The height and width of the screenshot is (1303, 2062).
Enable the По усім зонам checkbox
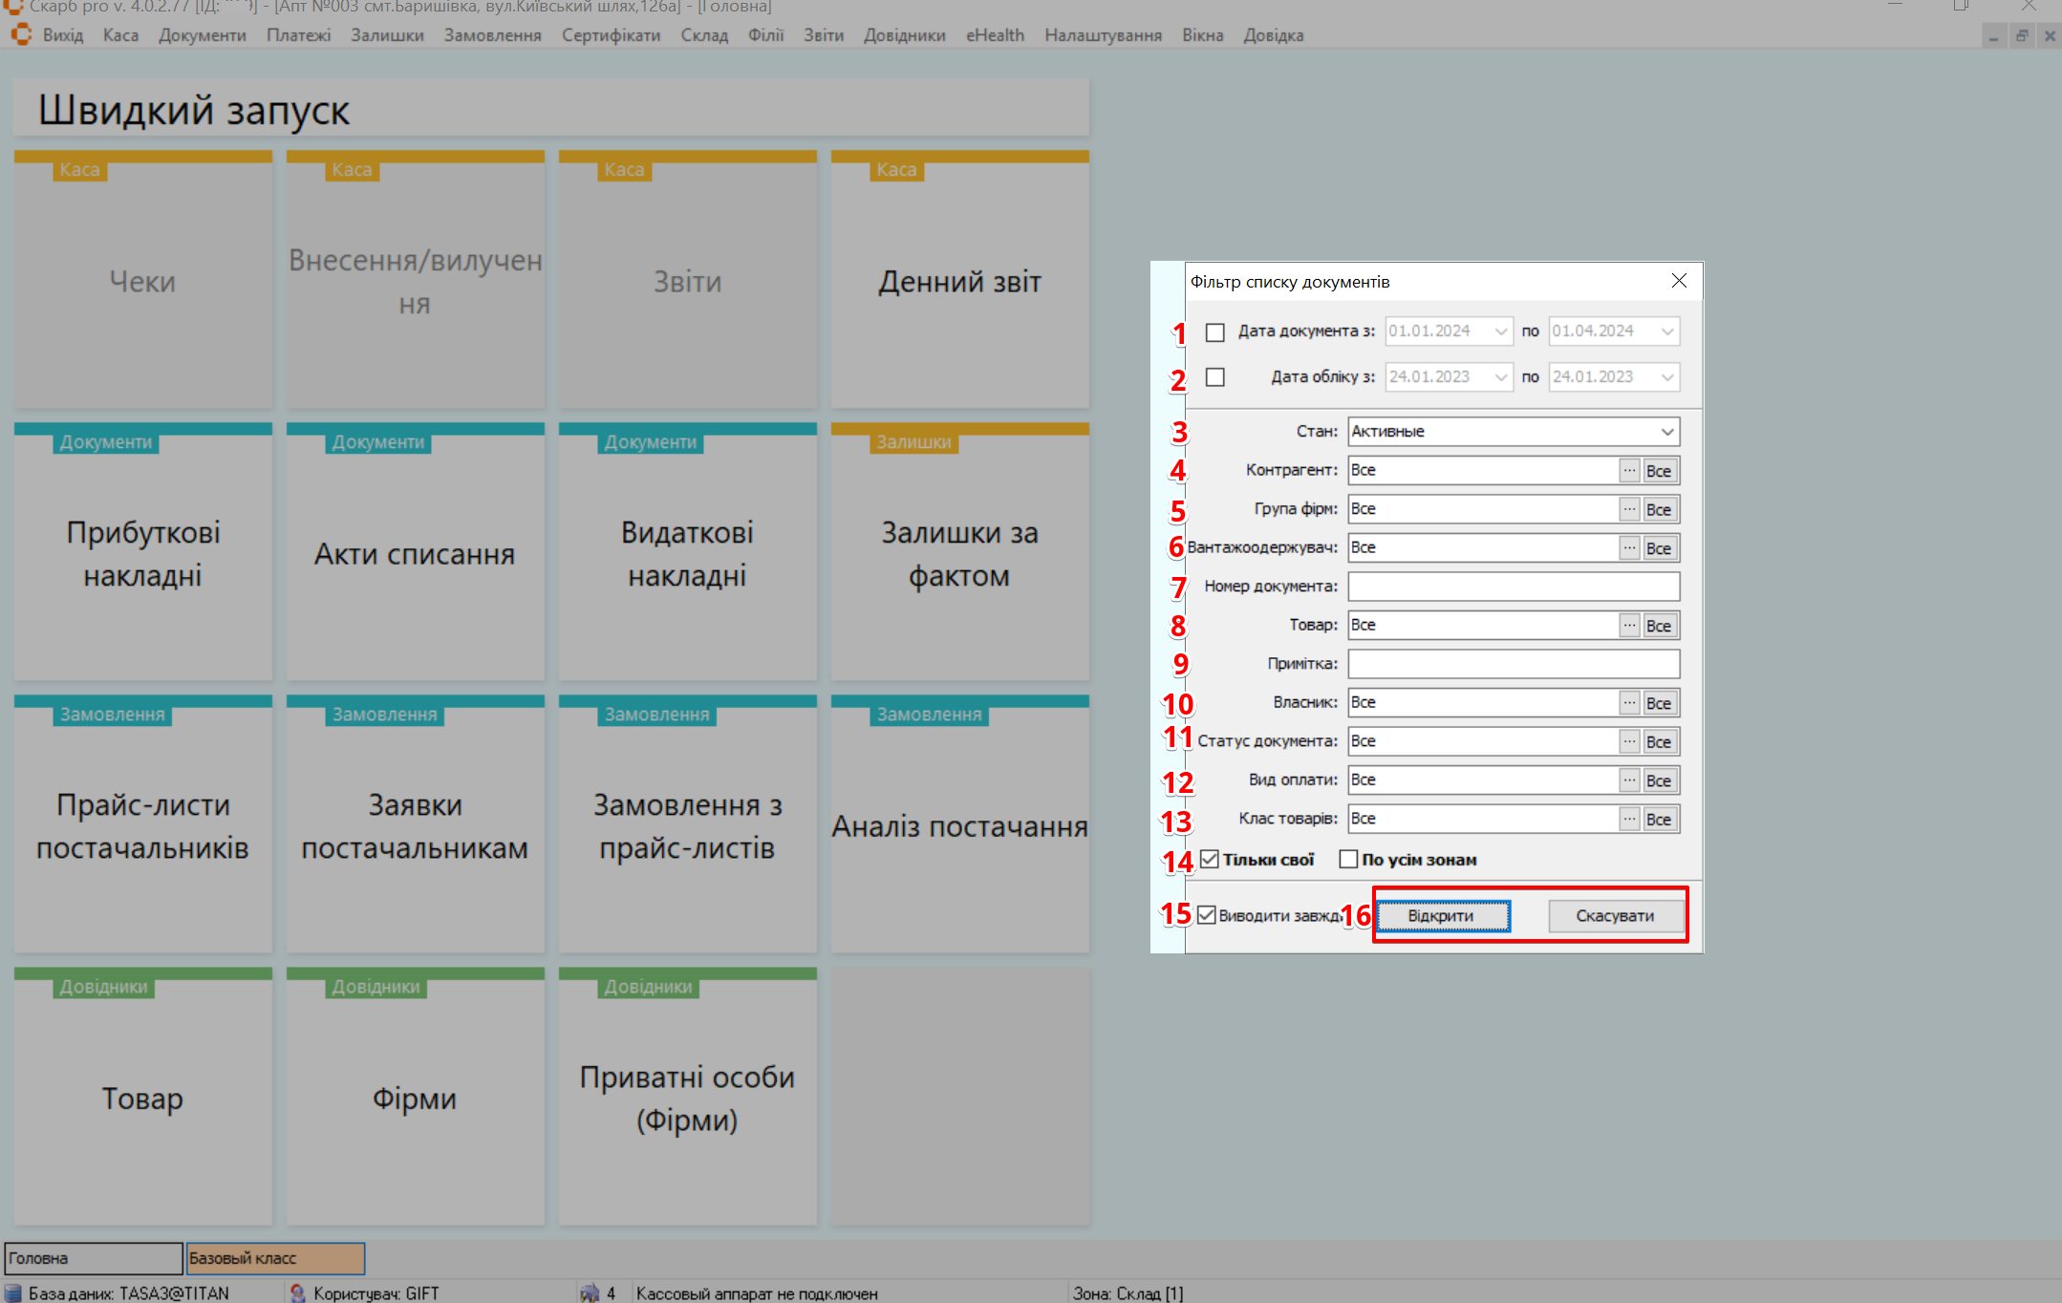click(1348, 860)
